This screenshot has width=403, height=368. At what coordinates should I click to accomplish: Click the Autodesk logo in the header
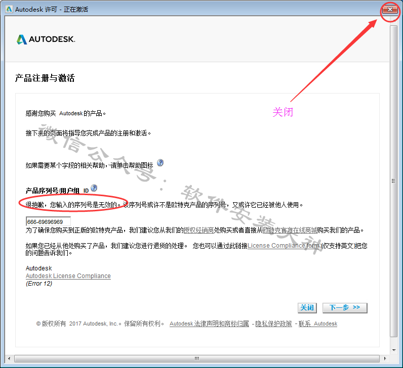click(46, 39)
